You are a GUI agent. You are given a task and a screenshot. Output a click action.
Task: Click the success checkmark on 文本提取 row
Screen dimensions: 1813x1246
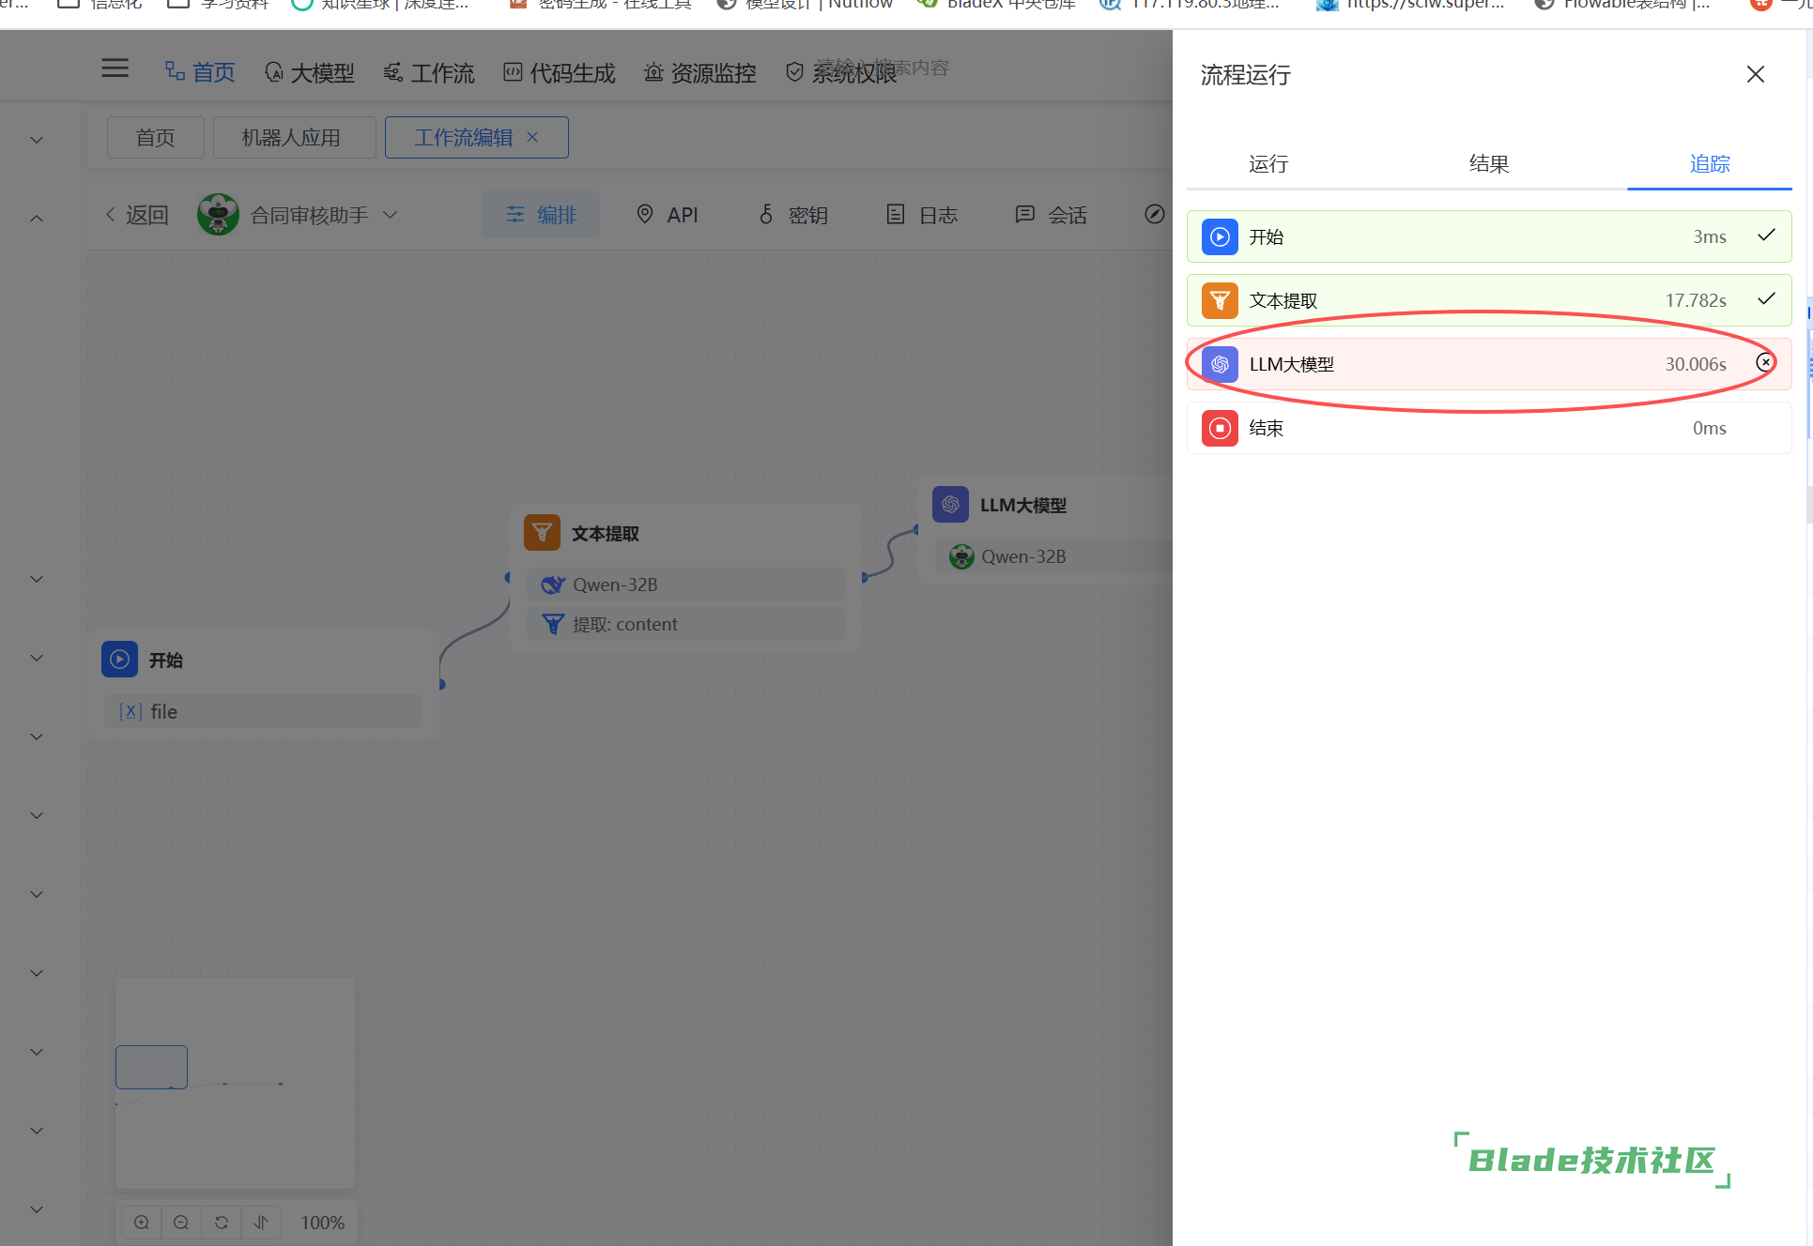[x=1766, y=298]
